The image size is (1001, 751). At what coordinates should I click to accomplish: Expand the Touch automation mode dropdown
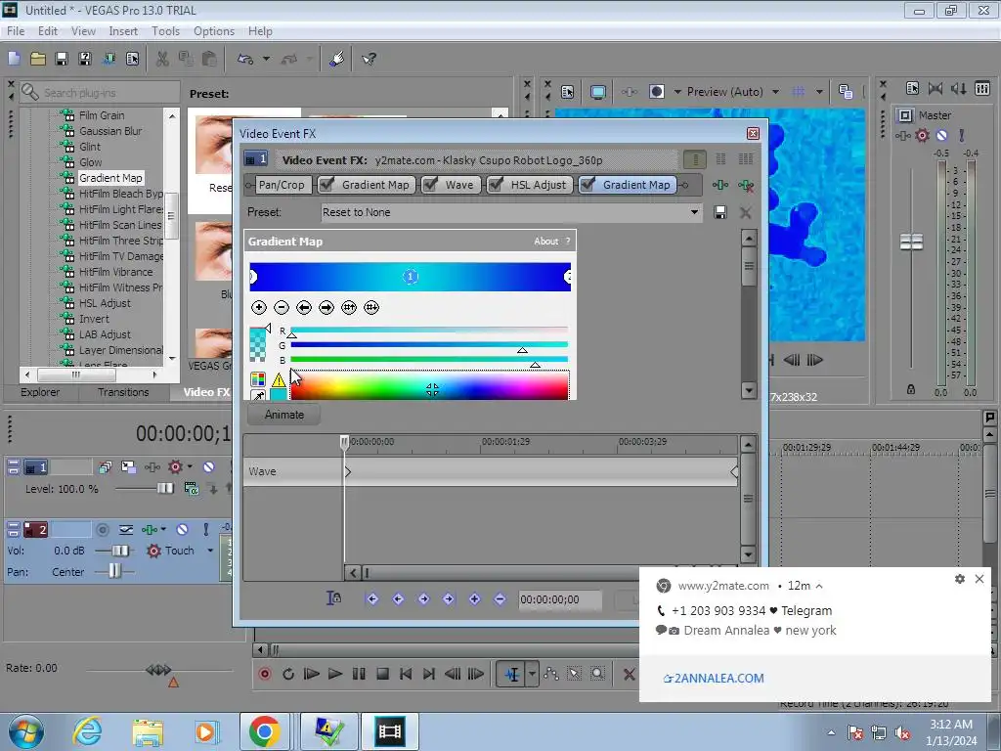tap(210, 551)
